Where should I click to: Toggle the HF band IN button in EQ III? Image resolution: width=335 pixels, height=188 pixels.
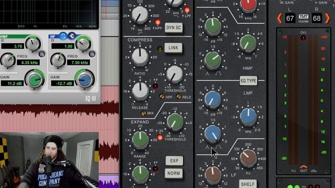pos(92,54)
